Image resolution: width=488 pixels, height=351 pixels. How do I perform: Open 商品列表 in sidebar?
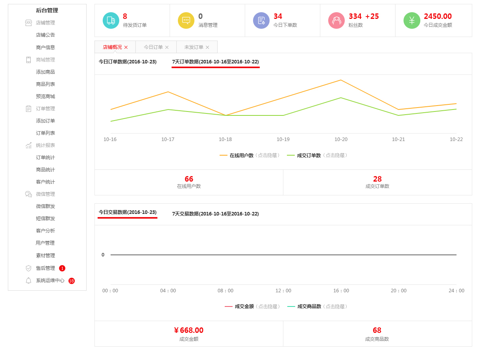click(45, 84)
